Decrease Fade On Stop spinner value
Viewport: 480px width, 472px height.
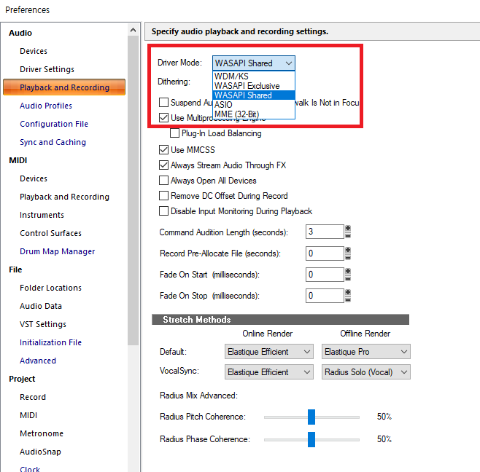click(348, 299)
